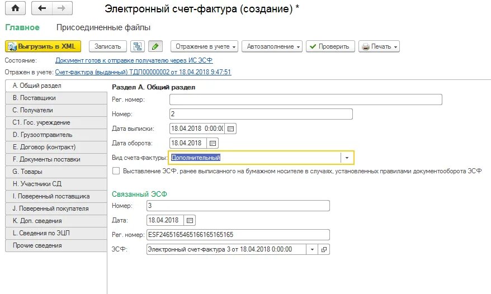
Task: Expand Отражение в учете menu
Action: [x=205, y=46]
